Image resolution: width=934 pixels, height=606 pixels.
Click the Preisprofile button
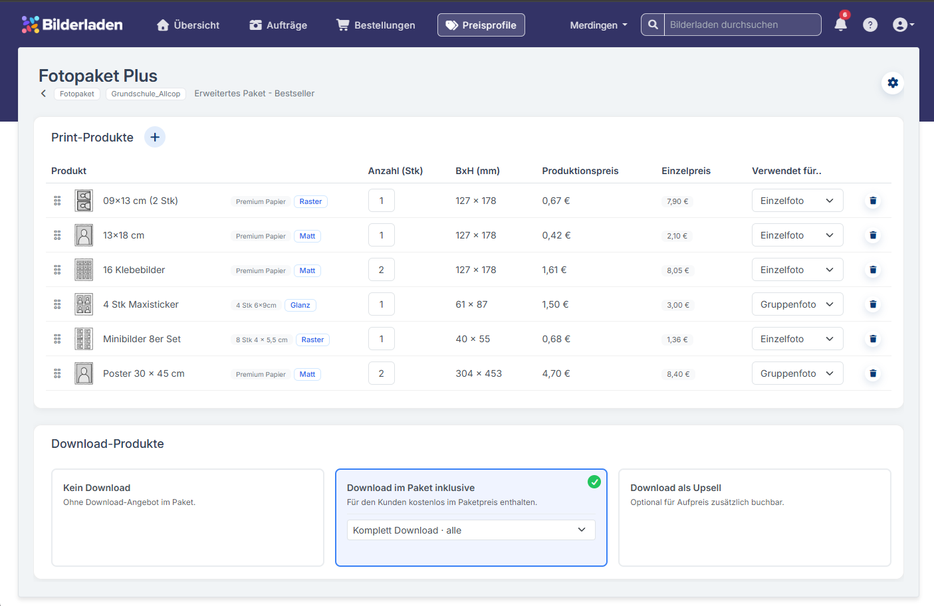tap(481, 25)
